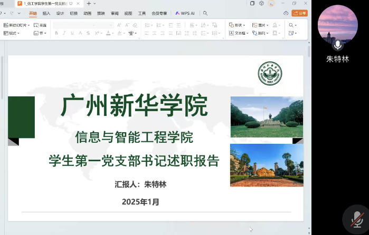The height and width of the screenshot is (235, 369).
Task: Click the orange 分享 share button
Action: point(300,13)
